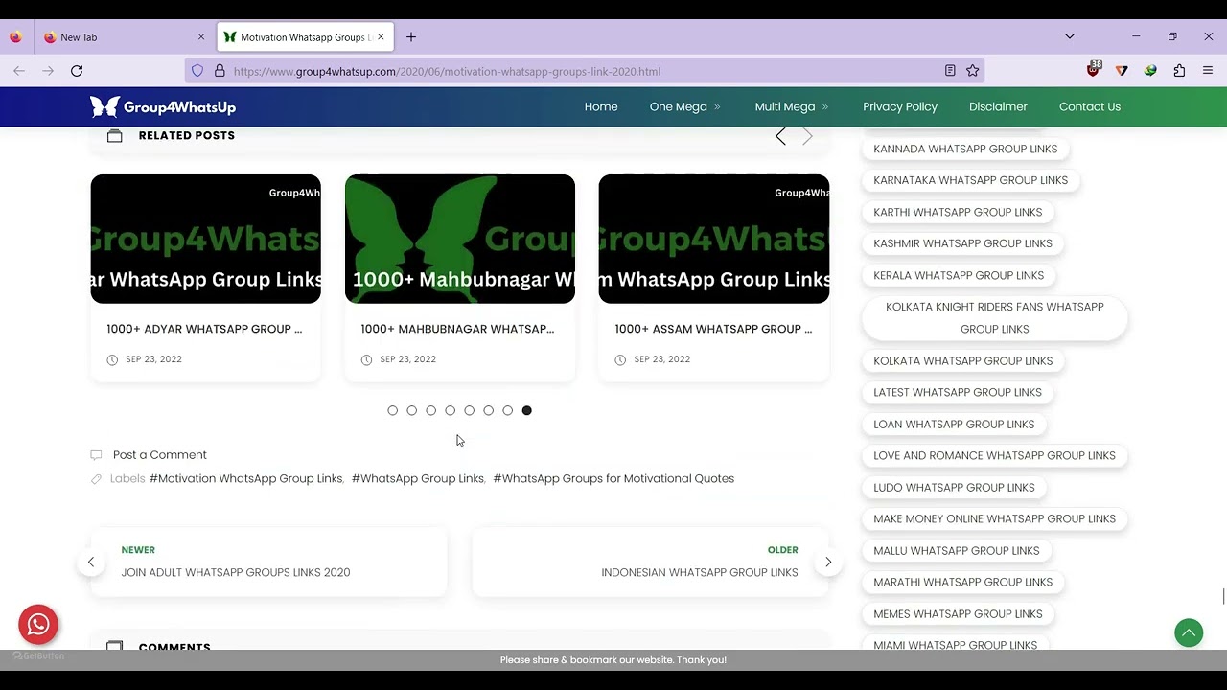The width and height of the screenshot is (1227, 690).
Task: Open #WhatsApp Group Links label
Action: tap(418, 478)
